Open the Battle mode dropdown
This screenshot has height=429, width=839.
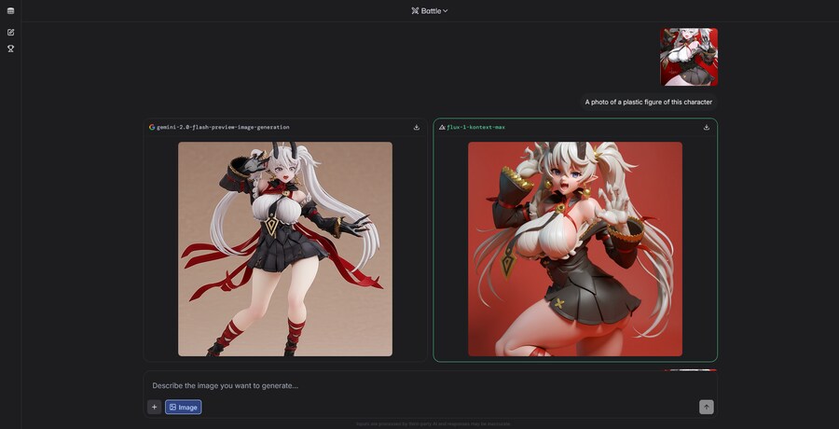430,10
